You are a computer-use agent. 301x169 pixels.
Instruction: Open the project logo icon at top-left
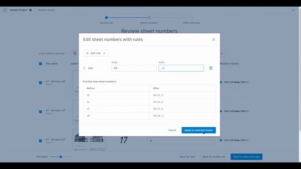click(5, 10)
